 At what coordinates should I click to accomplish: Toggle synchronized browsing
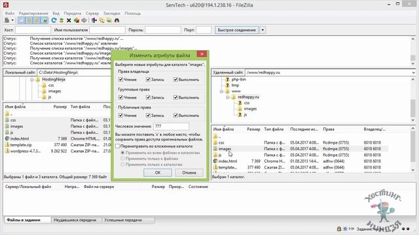tap(109, 20)
